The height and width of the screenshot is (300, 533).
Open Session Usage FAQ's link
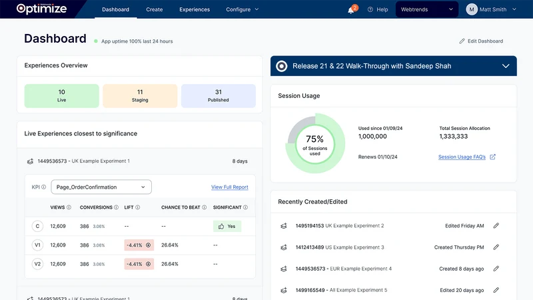click(462, 157)
